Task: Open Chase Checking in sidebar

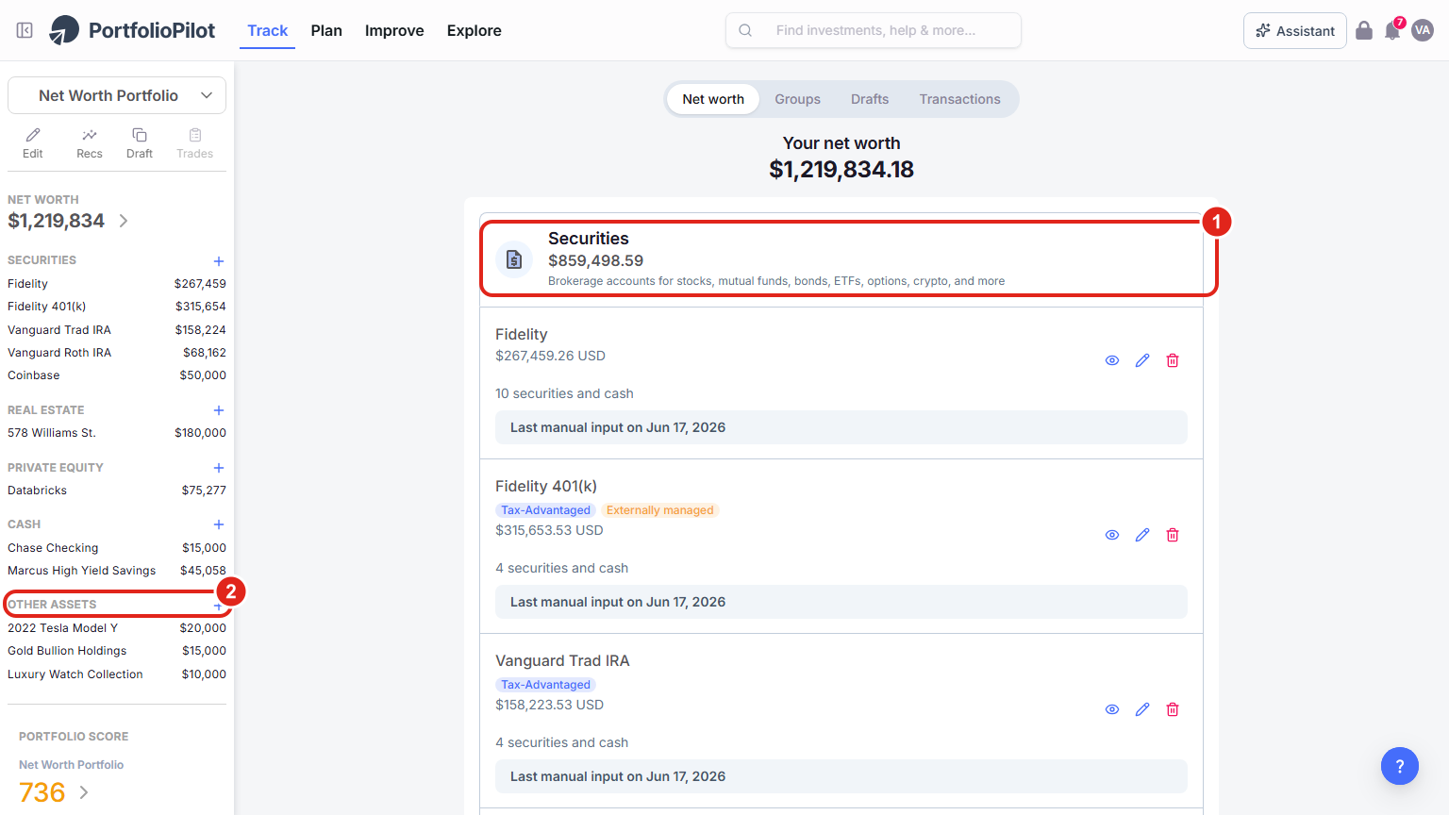Action: coord(117,548)
